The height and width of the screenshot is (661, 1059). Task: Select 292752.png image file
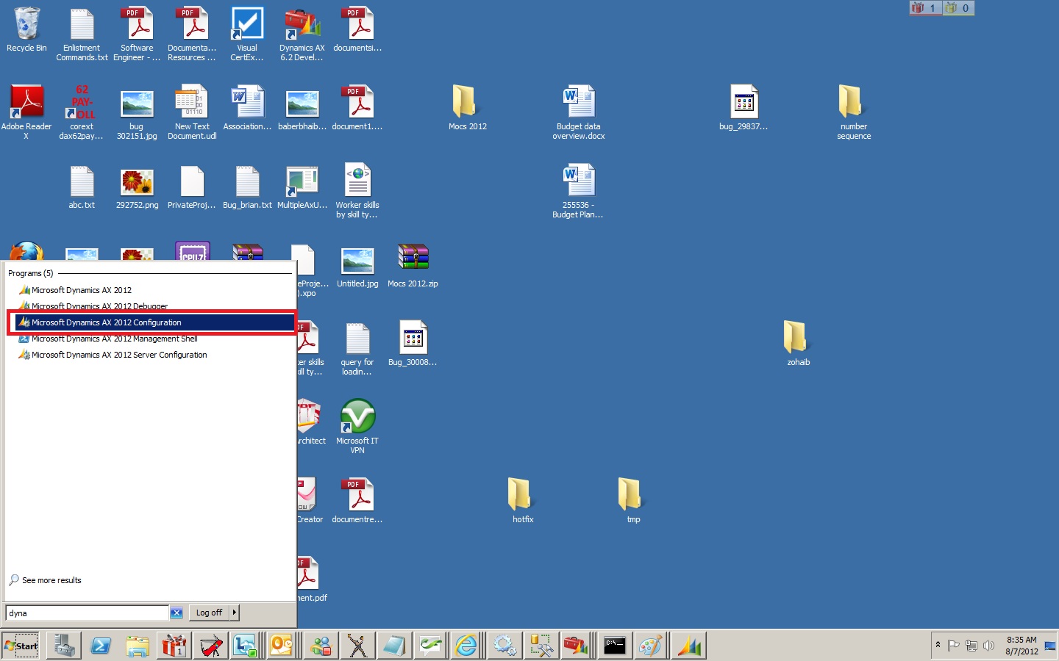137,187
